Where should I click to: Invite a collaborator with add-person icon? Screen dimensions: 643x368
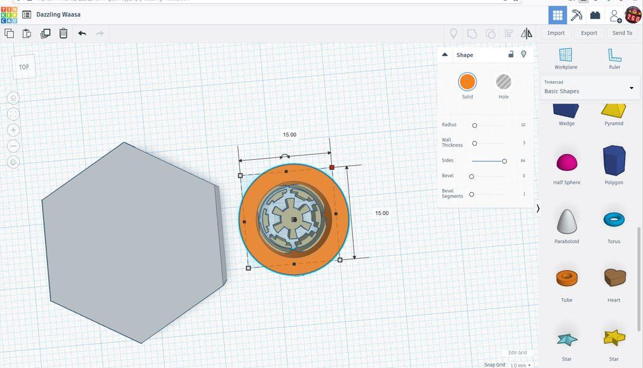(x=615, y=16)
